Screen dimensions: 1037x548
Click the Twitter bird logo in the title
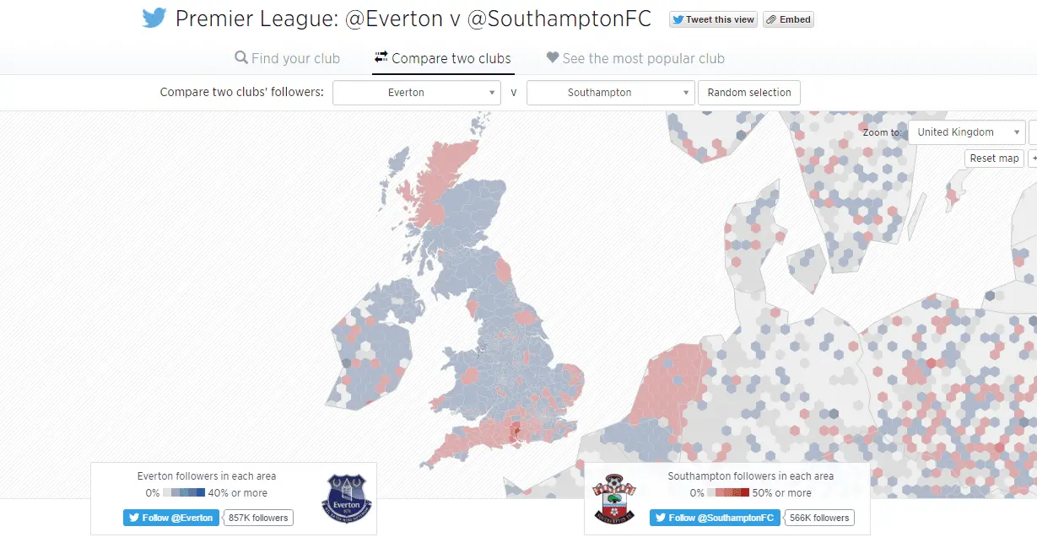pos(154,19)
